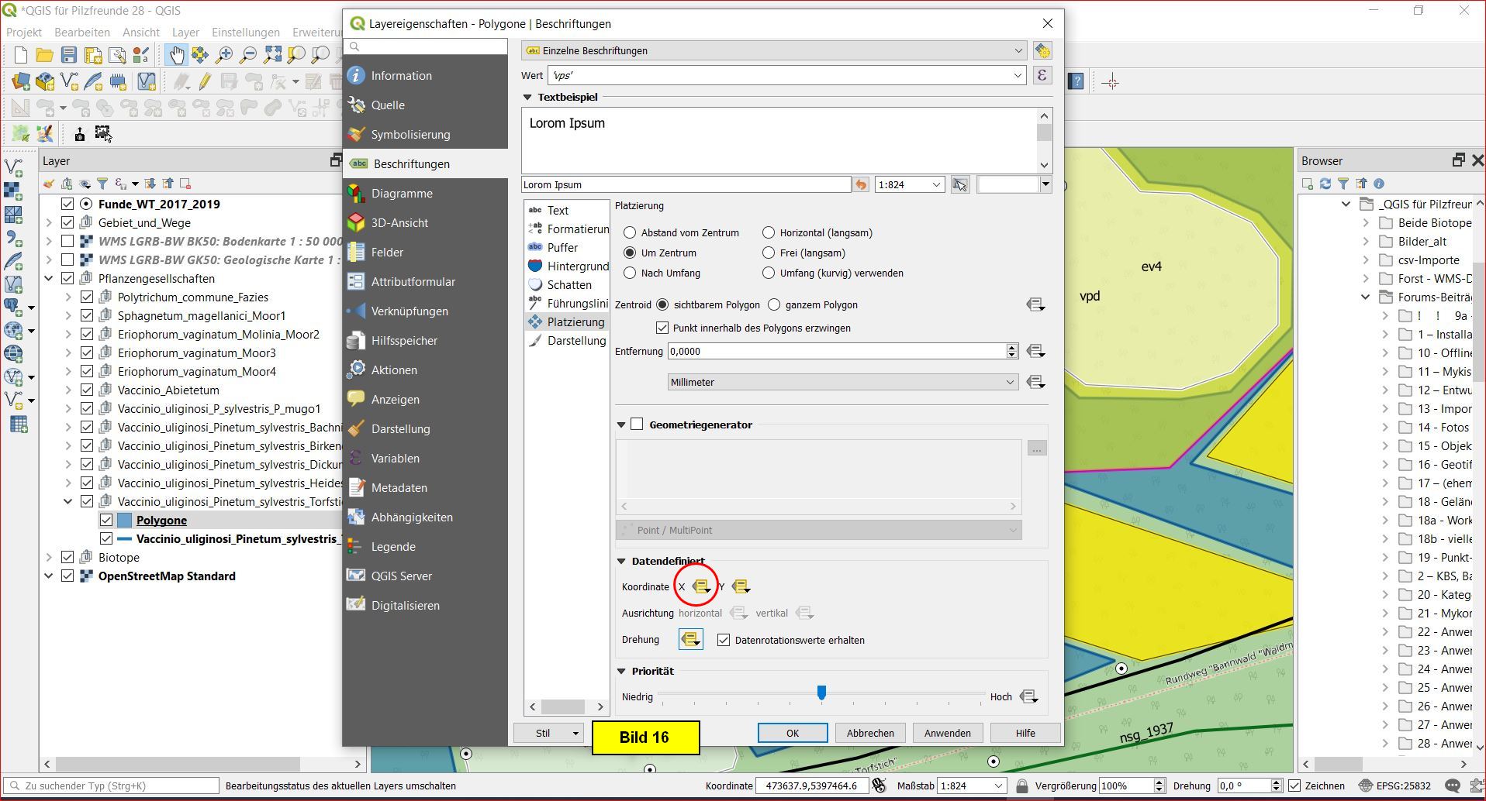
Task: Select the Pan Map hand tool
Action: (177, 55)
